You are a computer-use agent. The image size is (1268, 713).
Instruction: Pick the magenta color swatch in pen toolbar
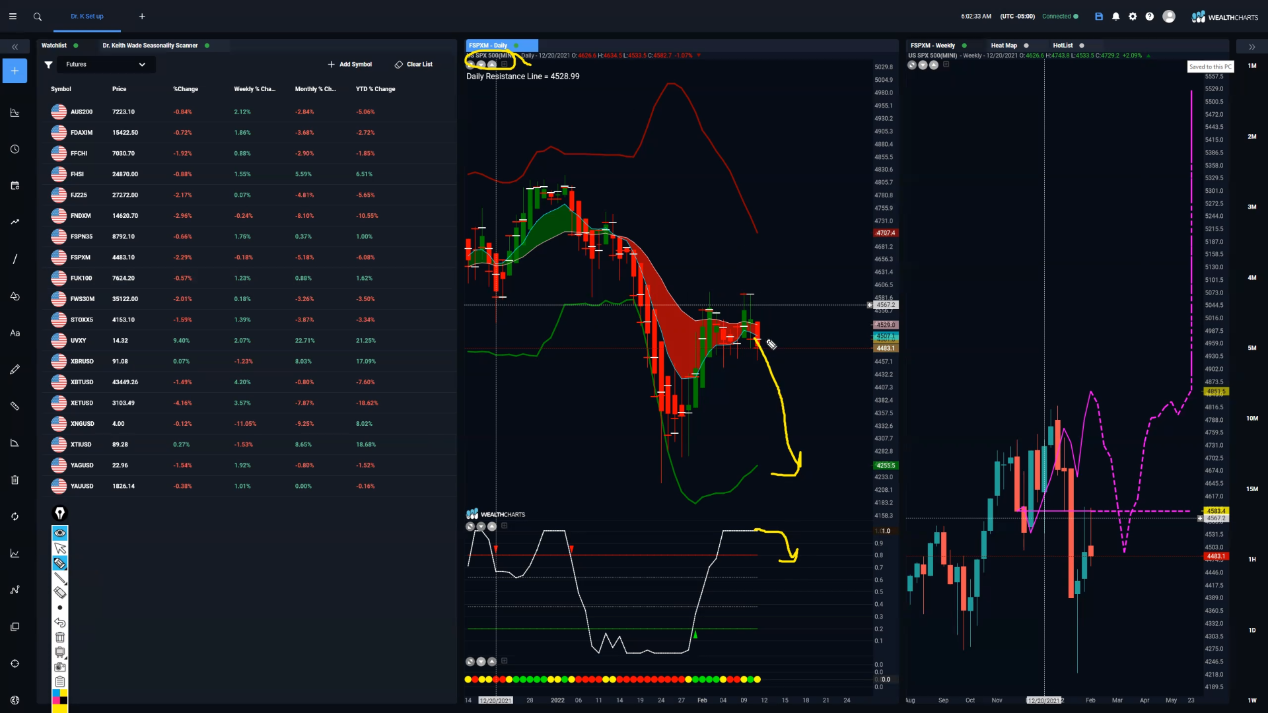coord(56,700)
